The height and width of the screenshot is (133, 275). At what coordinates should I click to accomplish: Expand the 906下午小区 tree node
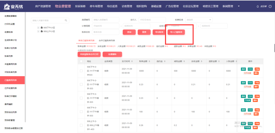point(38,28)
